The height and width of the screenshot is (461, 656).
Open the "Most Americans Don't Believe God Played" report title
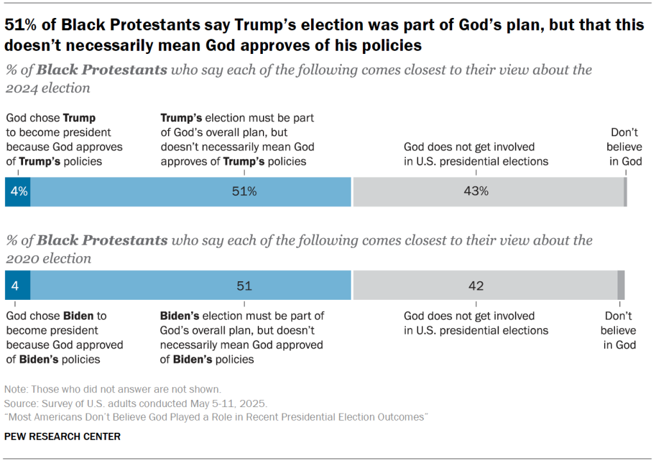pos(215,417)
